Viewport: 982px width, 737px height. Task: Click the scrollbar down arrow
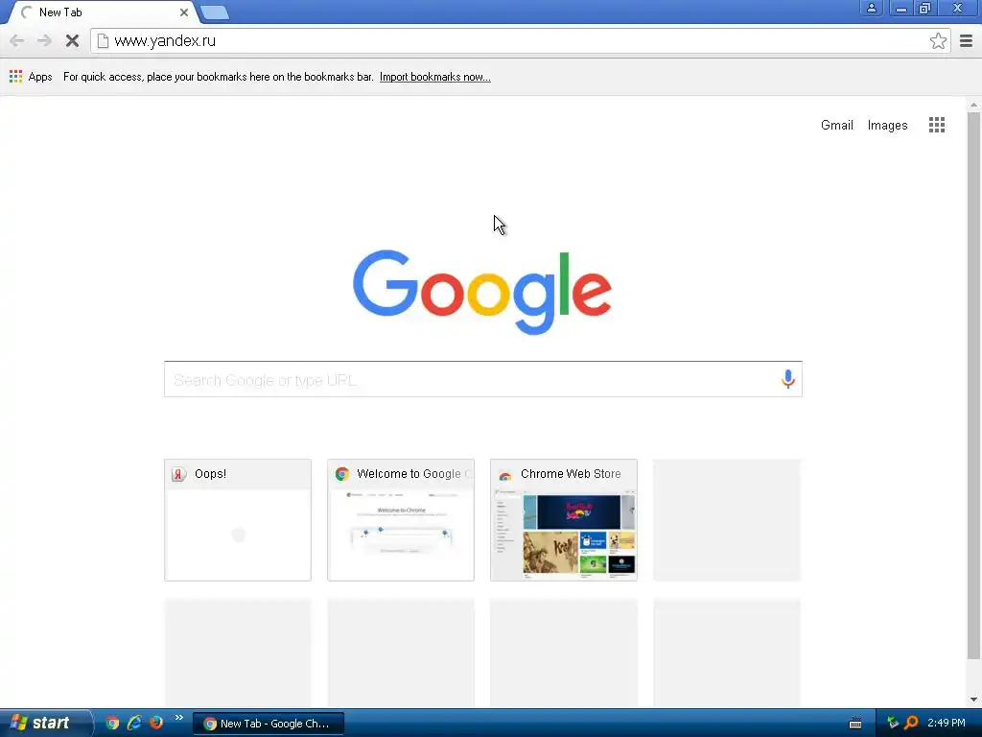click(973, 700)
